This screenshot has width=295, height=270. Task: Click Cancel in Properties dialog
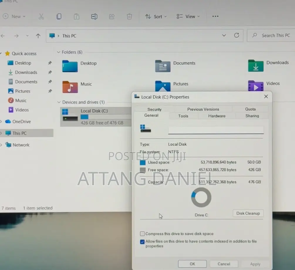pos(224,264)
